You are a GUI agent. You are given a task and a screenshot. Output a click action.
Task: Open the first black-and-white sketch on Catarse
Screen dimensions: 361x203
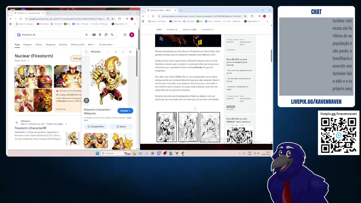click(167, 127)
